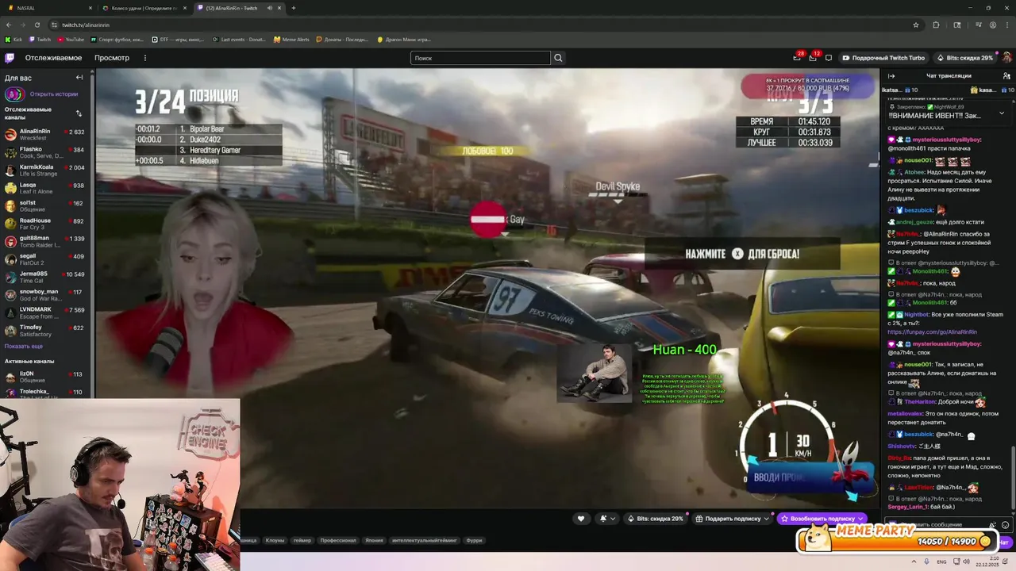Open the Last events - Donat bookmark
Image resolution: width=1016 pixels, height=571 pixels.
pyautogui.click(x=239, y=39)
